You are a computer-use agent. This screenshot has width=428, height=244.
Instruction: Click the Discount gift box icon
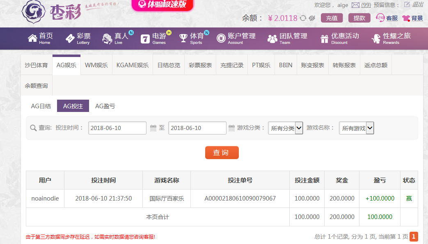tap(324, 39)
